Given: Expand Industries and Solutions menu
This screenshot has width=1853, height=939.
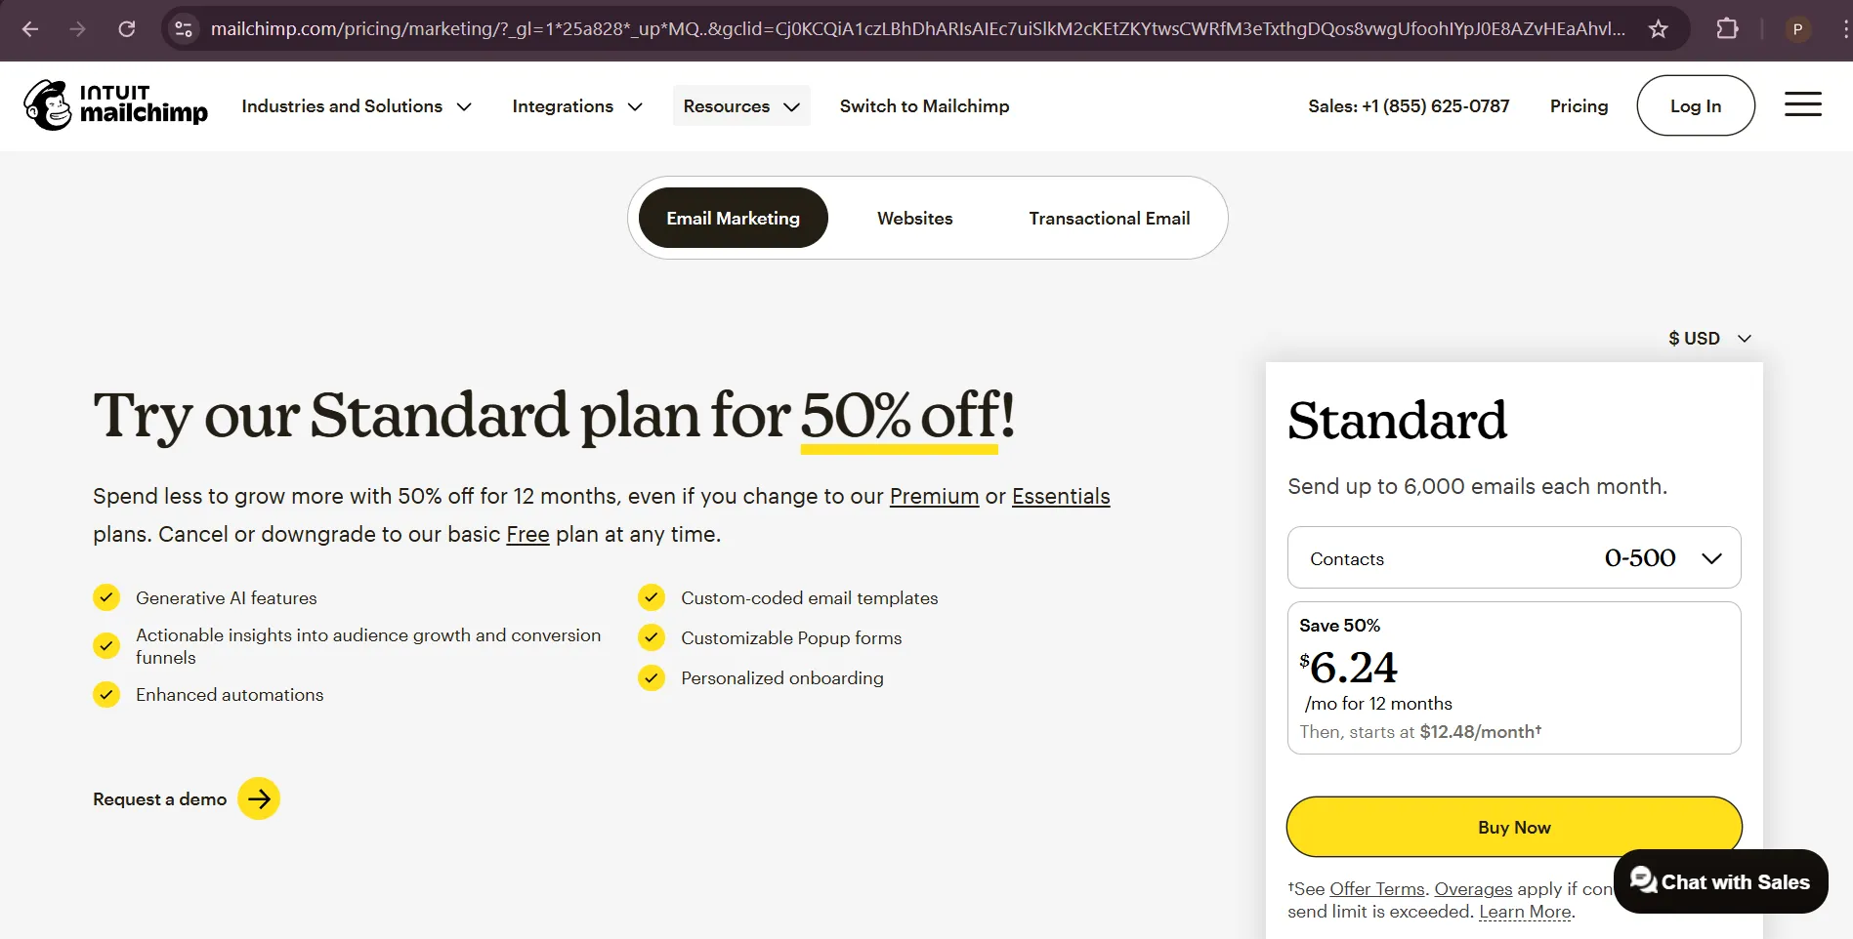Looking at the screenshot, I should 357,106.
